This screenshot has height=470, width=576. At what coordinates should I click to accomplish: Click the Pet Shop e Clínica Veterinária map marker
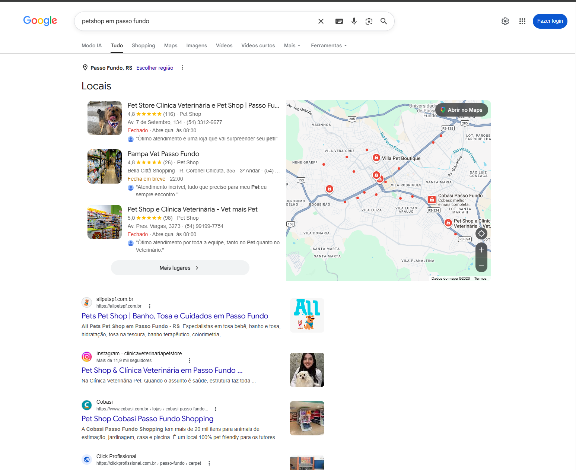pos(448,223)
